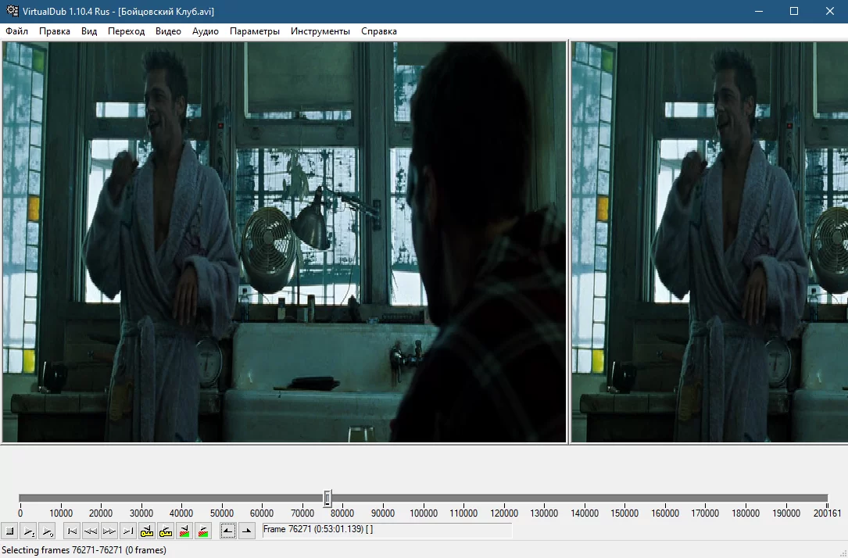This screenshot has width=848, height=558.
Task: Go to the next keyframe
Action: [x=166, y=531]
